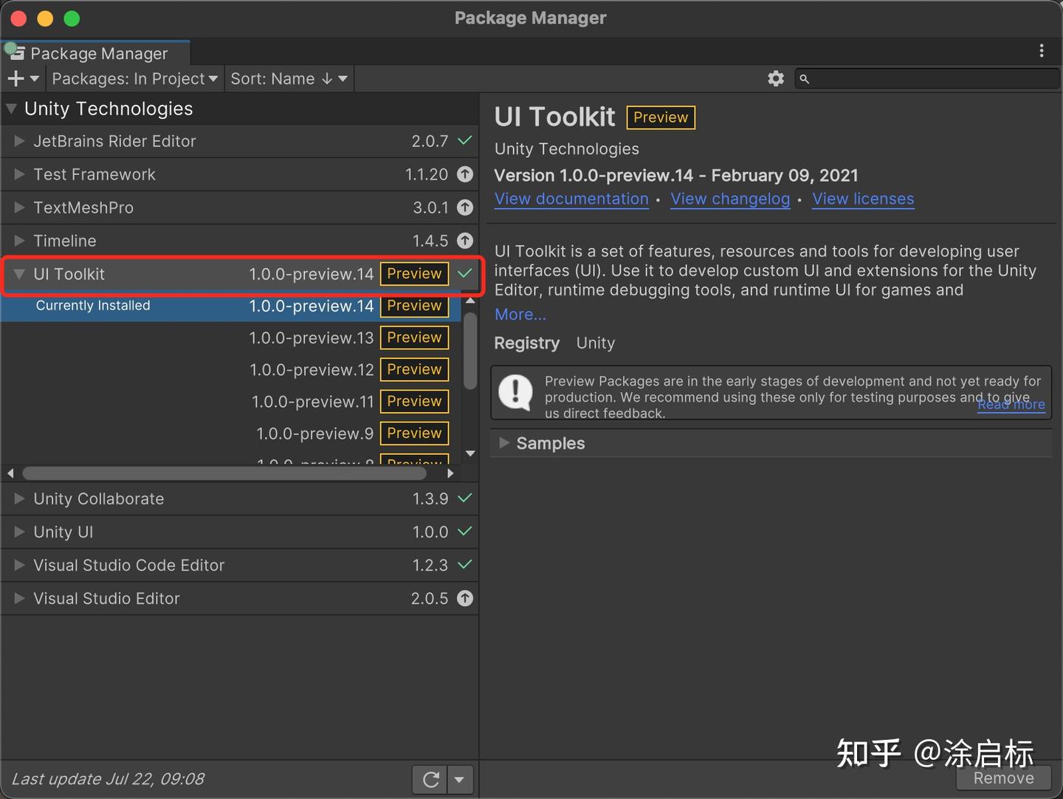Expand the JetBrains Rider Editor package
1063x799 pixels.
pyautogui.click(x=20, y=141)
